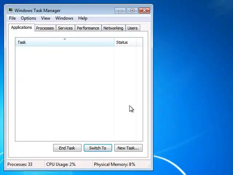Select the Applications tab
The width and height of the screenshot is (233, 175).
point(21,28)
